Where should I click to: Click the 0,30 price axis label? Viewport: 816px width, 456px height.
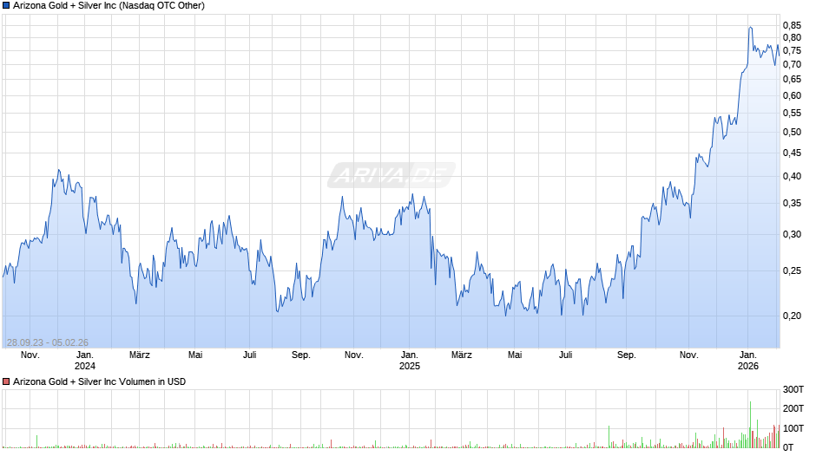pyautogui.click(x=792, y=234)
